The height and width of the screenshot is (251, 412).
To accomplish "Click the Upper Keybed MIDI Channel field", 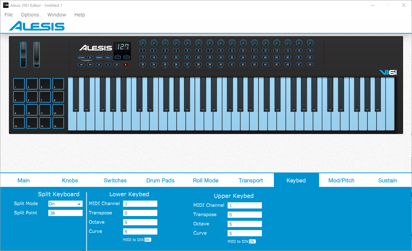I will 245,205.
